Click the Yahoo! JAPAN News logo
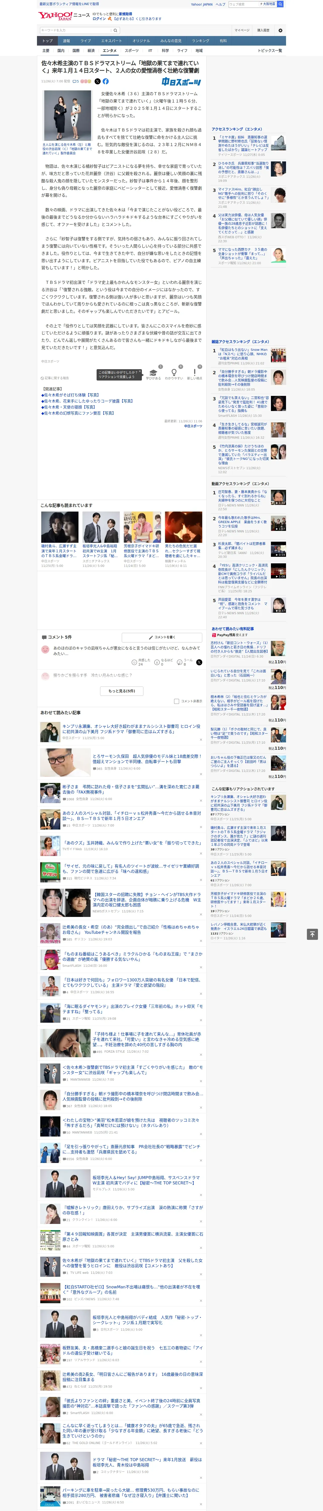Viewport: 323px width, 1511px height. [x=64, y=16]
